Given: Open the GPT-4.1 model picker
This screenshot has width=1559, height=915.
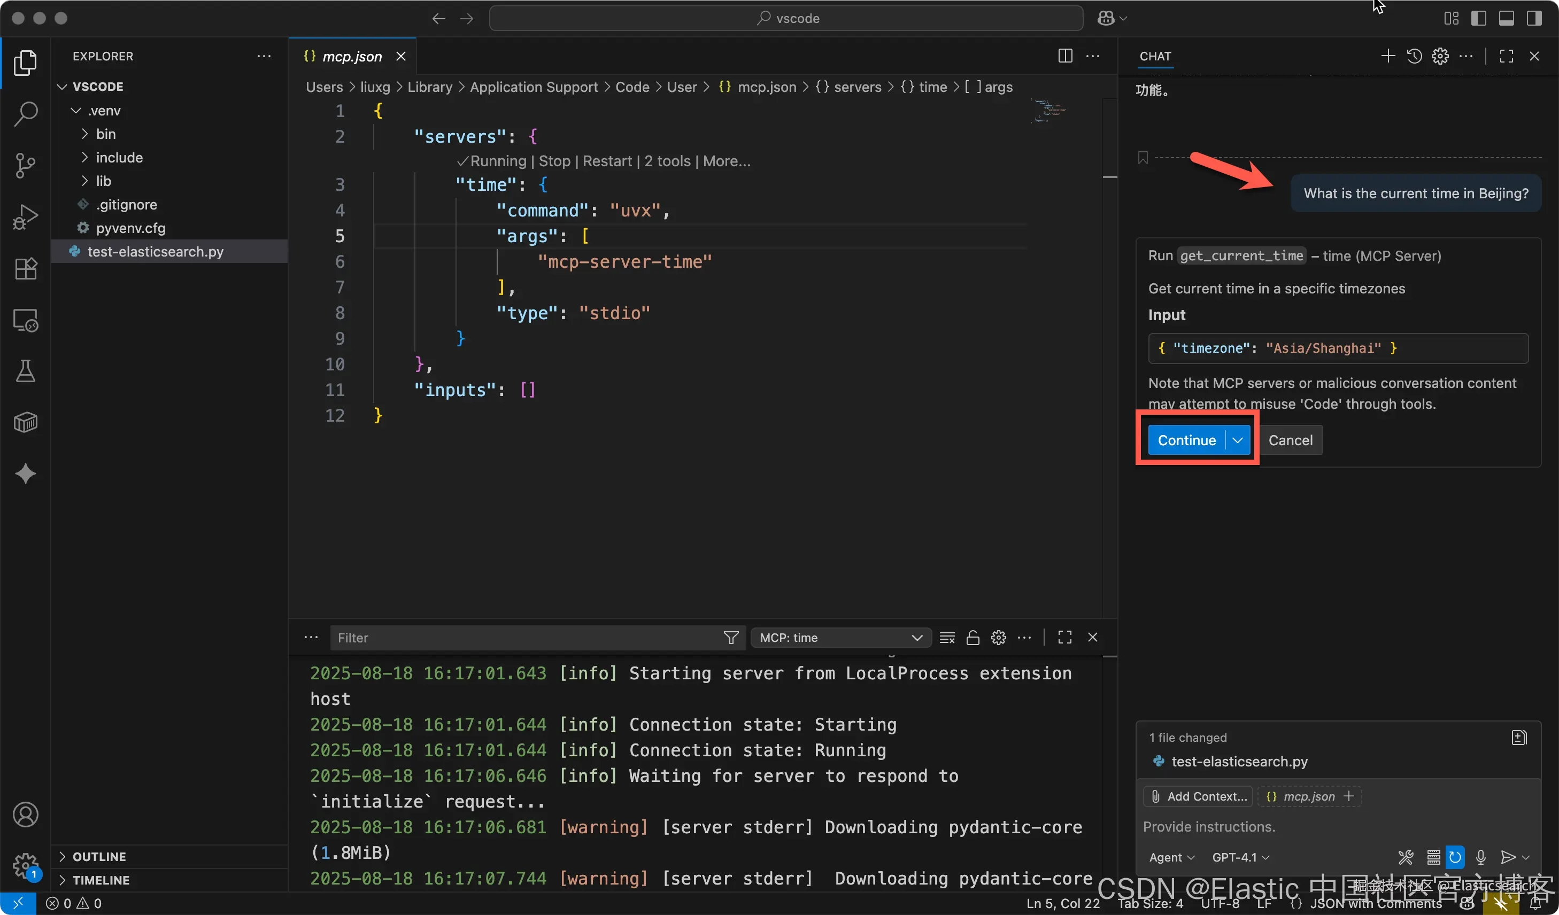Looking at the screenshot, I should tap(1240, 857).
